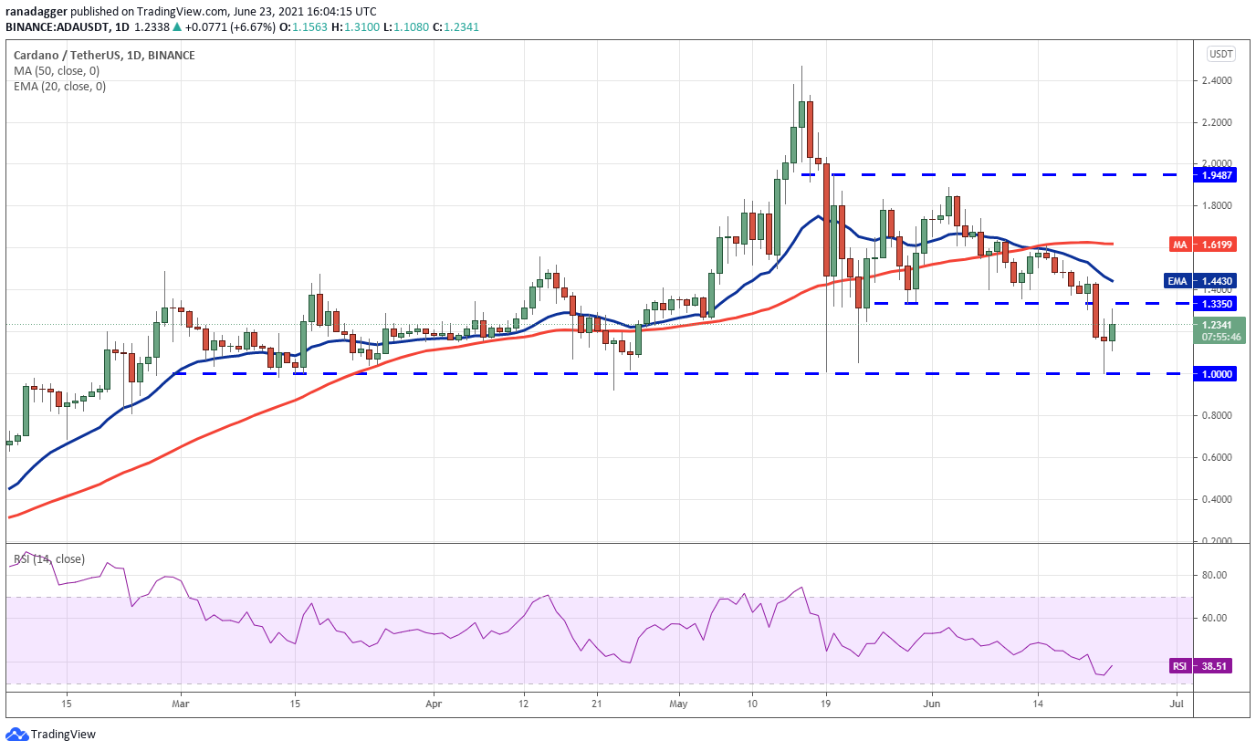Click the 1.0000 support level label
This screenshot has width=1256, height=751.
[x=1216, y=373]
